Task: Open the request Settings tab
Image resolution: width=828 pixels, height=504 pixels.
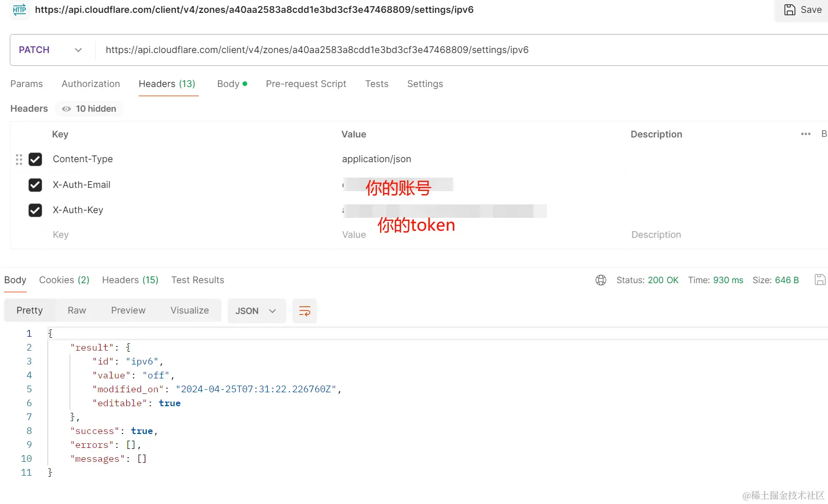Action: pos(425,84)
